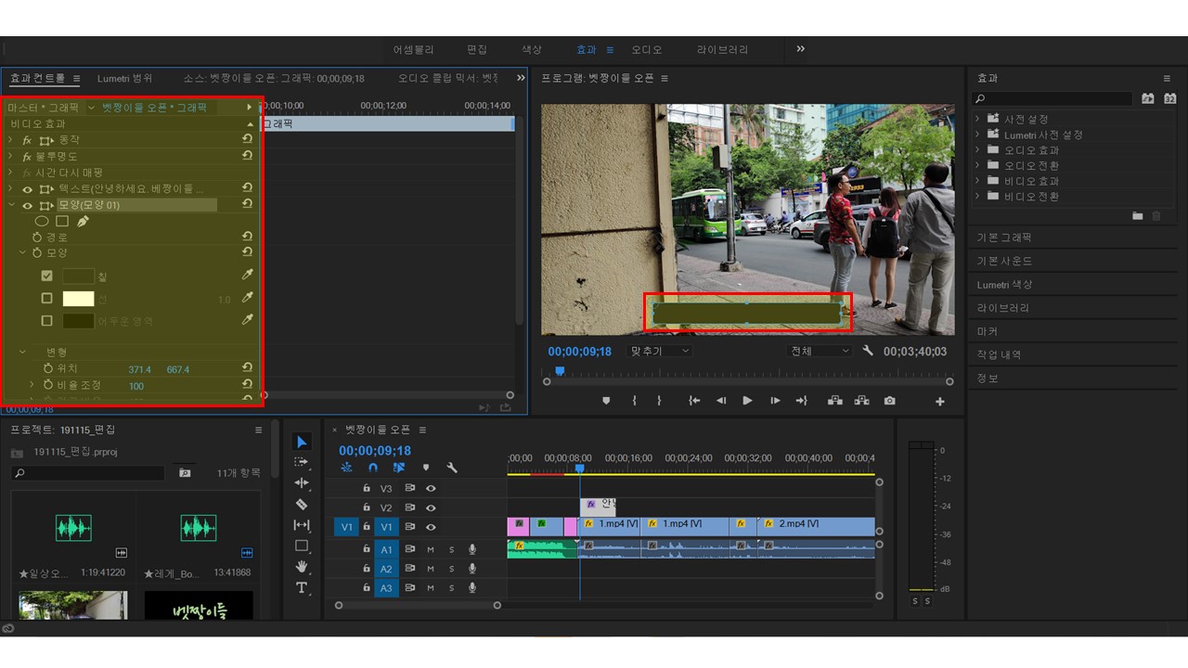Click the eyedropper next to 칠 fill
Viewport: 1188px width, 668px height.
[247, 275]
